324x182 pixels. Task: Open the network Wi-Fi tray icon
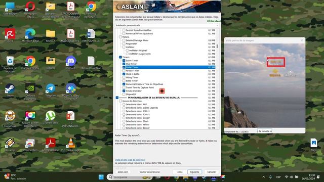(287, 177)
